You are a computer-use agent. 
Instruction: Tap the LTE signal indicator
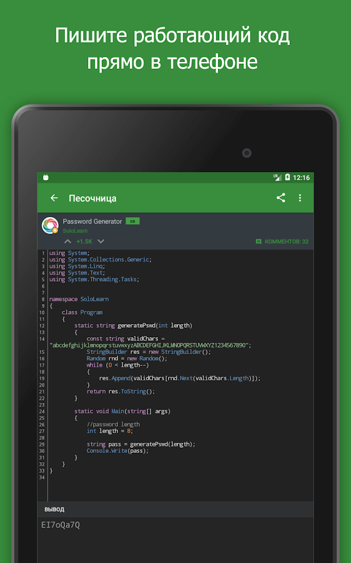click(x=277, y=178)
